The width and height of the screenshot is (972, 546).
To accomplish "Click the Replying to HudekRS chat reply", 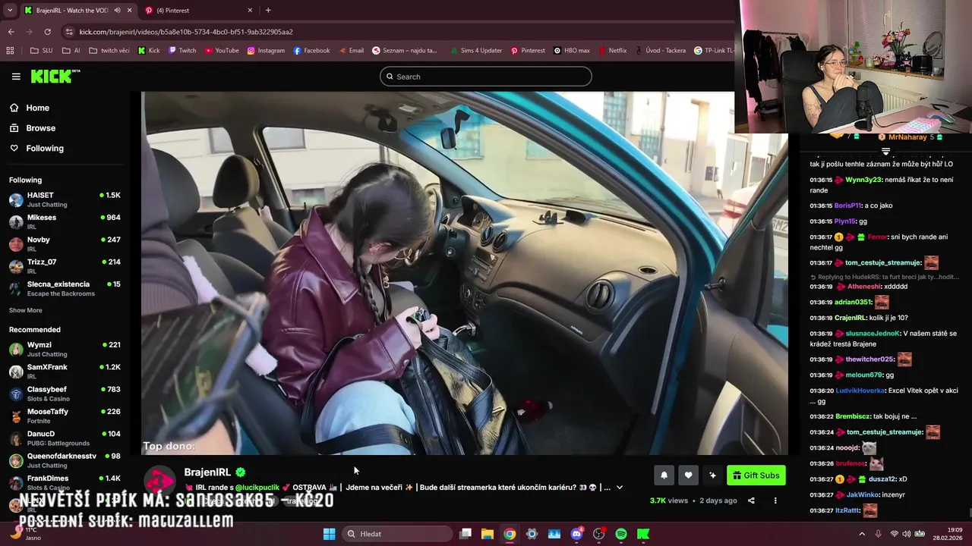I will [884, 277].
